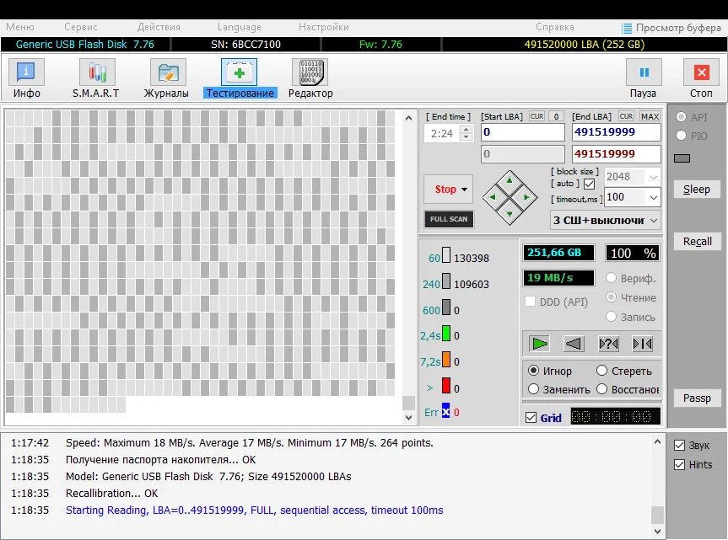The image size is (728, 540).
Task: Select the Заменить radio option
Action: [534, 389]
